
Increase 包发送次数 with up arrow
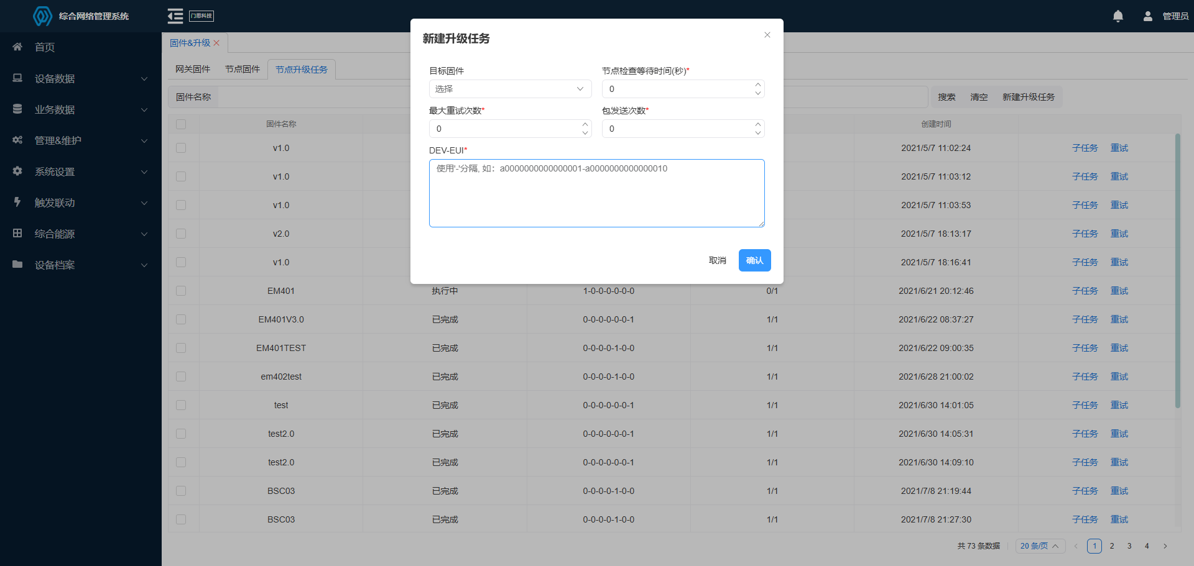pyautogui.click(x=757, y=124)
